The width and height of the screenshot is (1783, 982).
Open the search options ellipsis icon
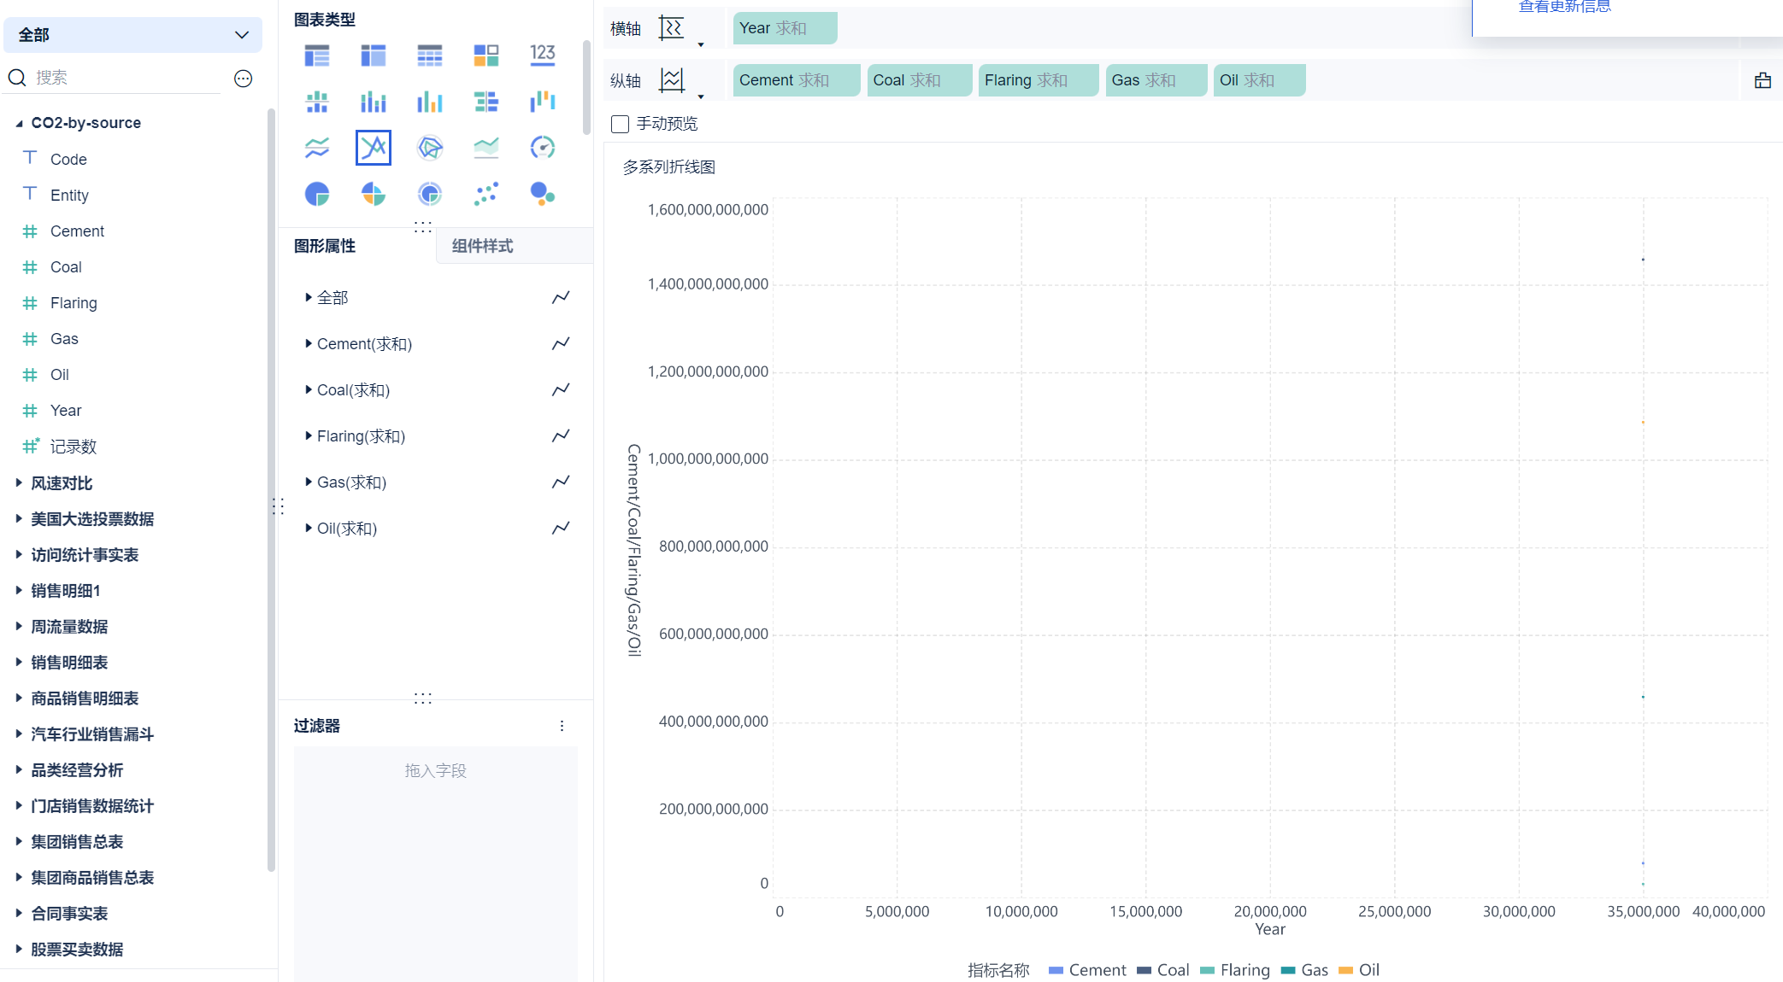click(x=243, y=79)
